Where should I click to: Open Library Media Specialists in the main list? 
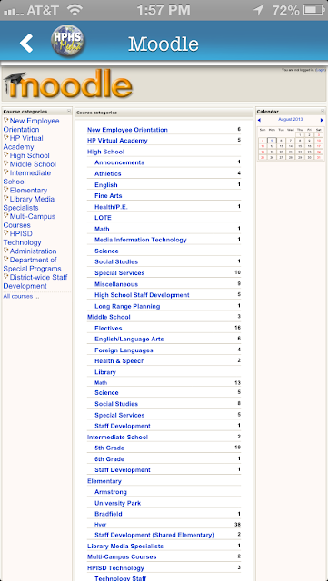[125, 547]
